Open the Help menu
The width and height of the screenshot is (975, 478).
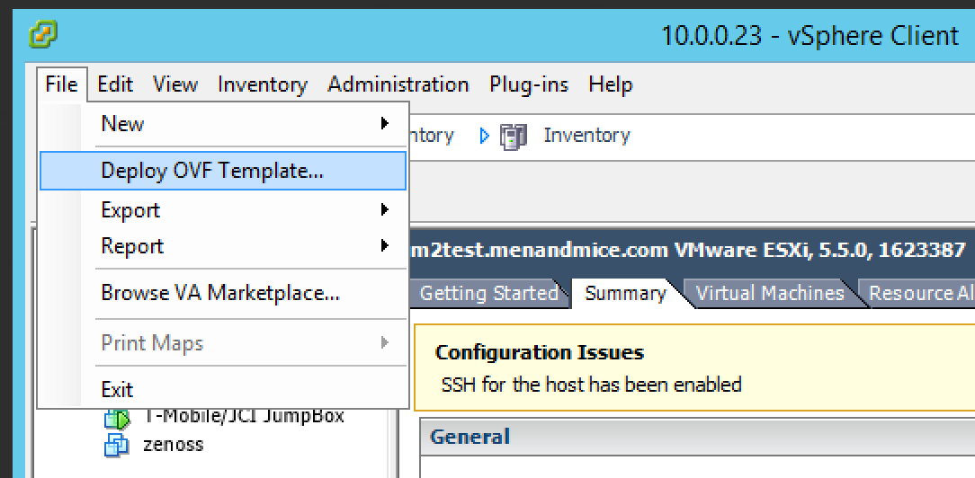(x=611, y=84)
